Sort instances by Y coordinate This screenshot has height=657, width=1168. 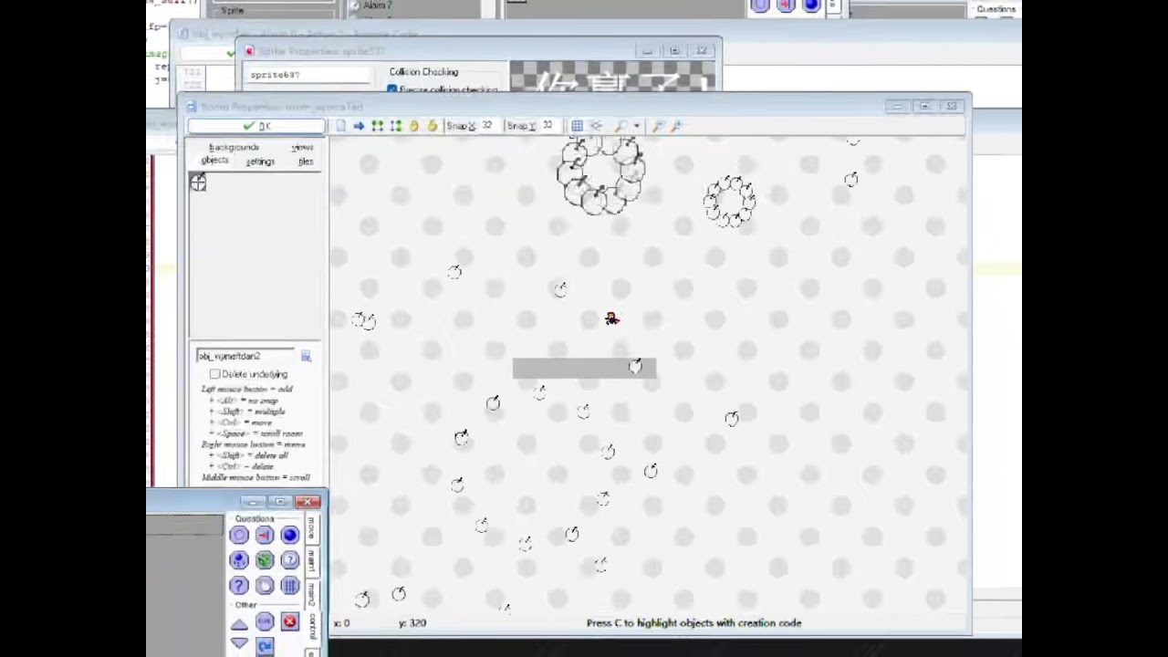[395, 126]
